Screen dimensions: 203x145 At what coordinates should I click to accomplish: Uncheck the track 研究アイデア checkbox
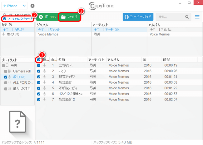(x=39, y=77)
